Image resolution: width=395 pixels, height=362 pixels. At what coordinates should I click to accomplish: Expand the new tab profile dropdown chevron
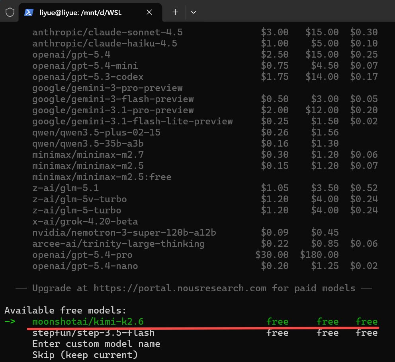click(193, 12)
